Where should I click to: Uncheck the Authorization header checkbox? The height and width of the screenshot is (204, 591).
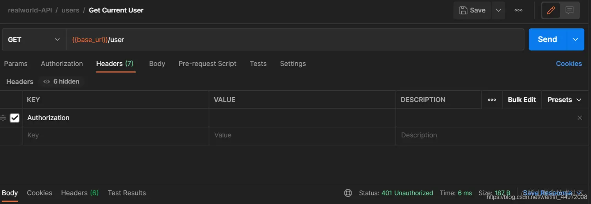pyautogui.click(x=14, y=118)
